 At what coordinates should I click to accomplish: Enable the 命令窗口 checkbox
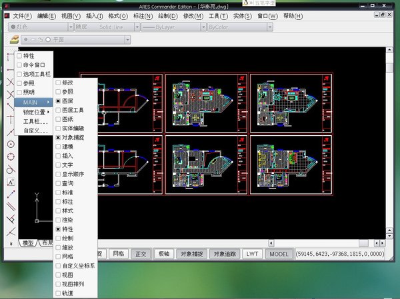pyautogui.click(x=19, y=65)
